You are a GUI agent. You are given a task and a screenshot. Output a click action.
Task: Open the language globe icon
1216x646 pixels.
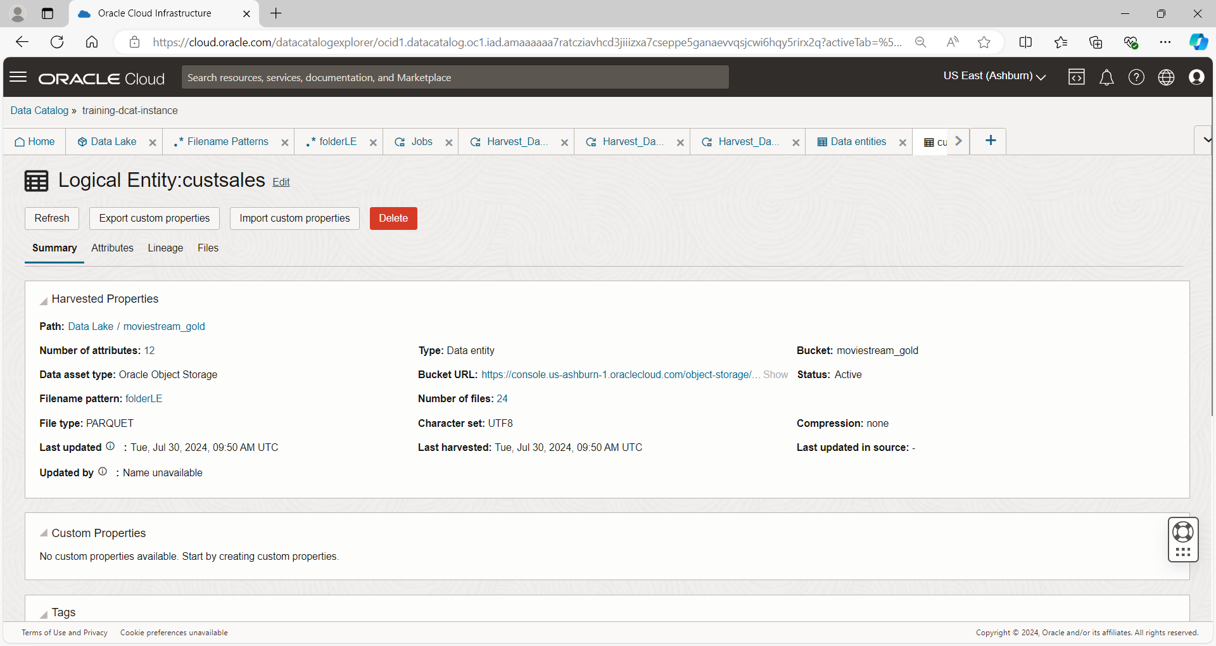pyautogui.click(x=1166, y=77)
